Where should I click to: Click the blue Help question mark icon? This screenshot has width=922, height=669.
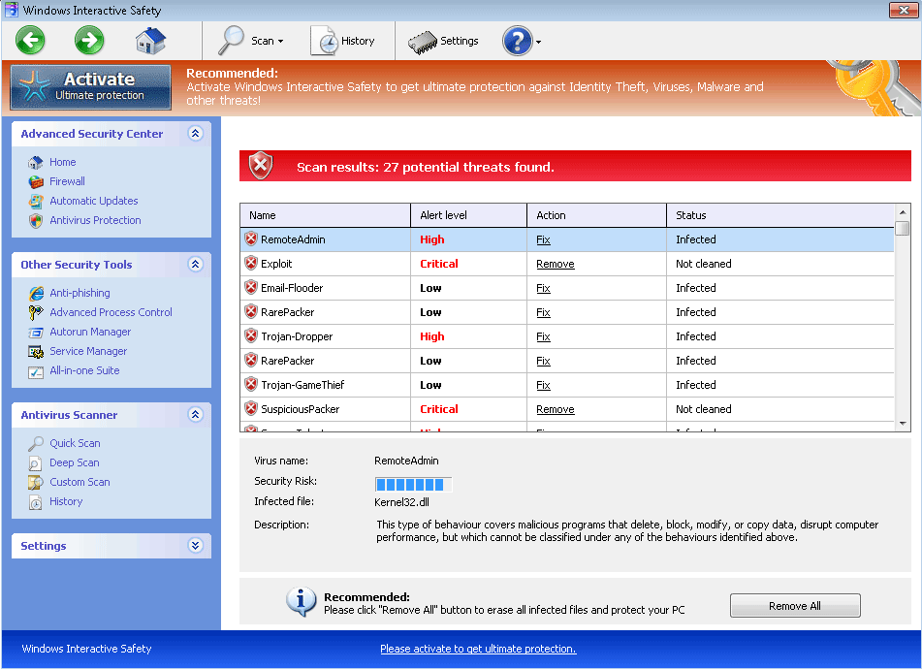point(518,41)
